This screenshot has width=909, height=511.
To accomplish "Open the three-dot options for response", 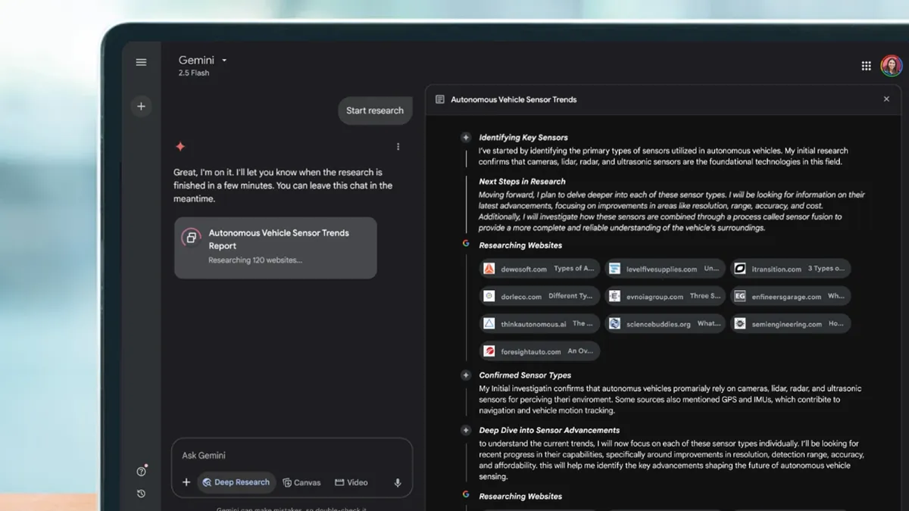I will (398, 147).
